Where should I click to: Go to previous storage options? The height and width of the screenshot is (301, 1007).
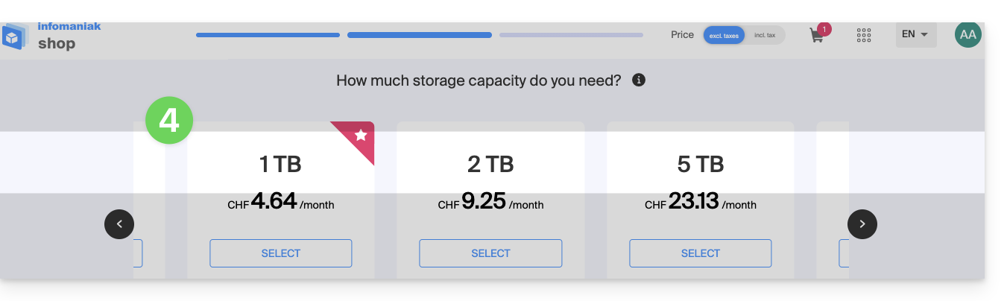point(119,224)
